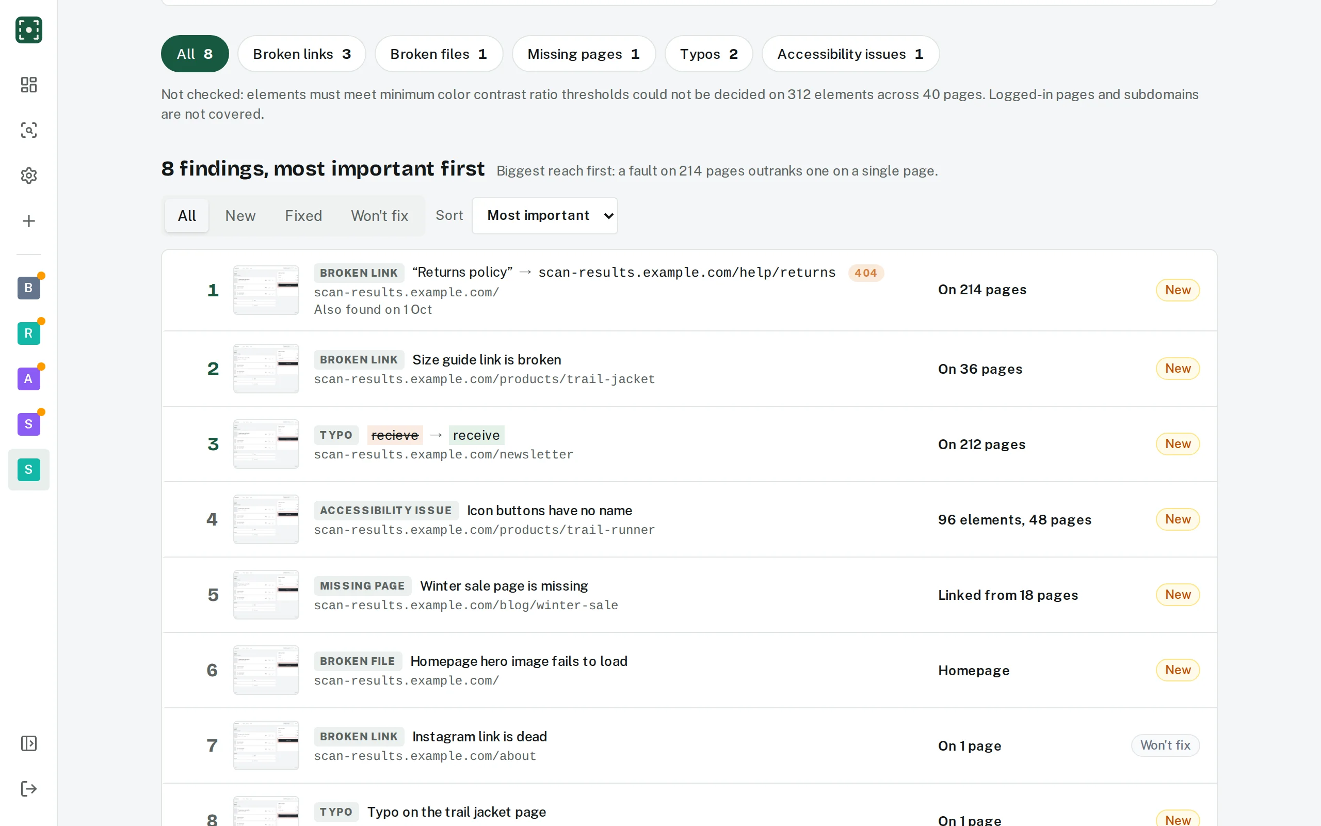Switch to the New status tab
This screenshot has width=1321, height=826.
pyautogui.click(x=240, y=216)
